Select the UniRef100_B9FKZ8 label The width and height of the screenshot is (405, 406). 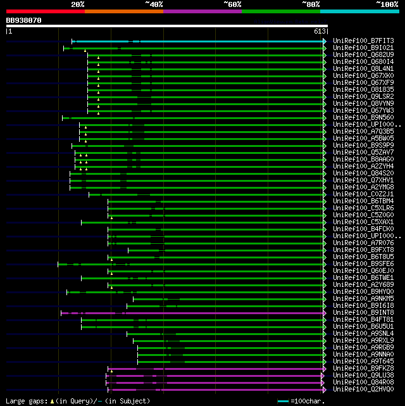(363, 369)
